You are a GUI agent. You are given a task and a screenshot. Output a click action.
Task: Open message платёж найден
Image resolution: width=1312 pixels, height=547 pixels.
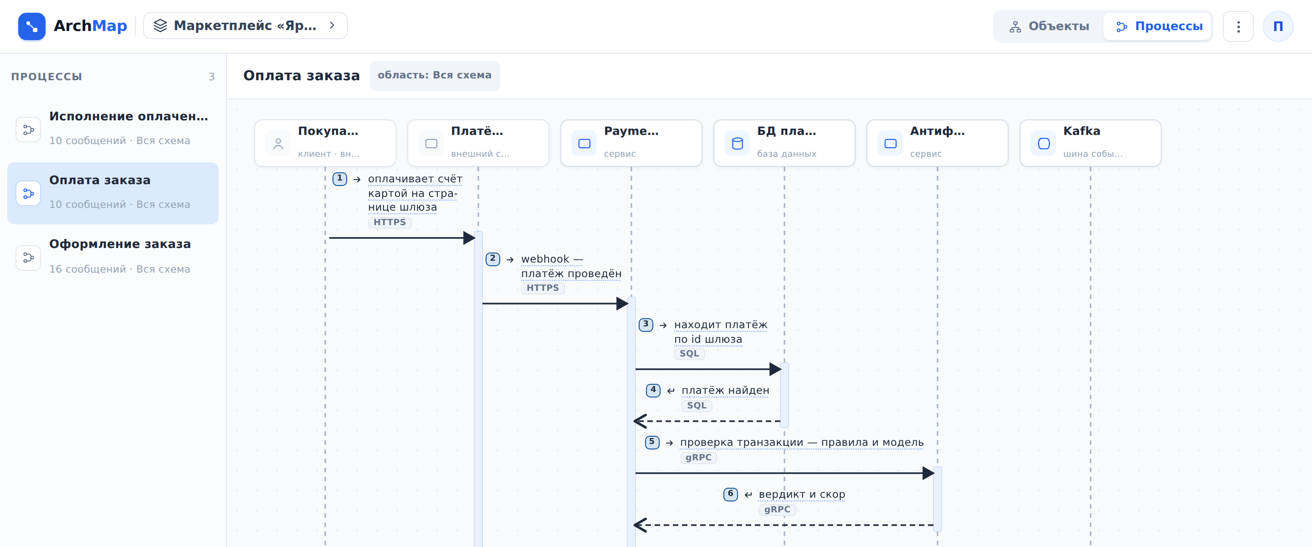click(x=725, y=391)
